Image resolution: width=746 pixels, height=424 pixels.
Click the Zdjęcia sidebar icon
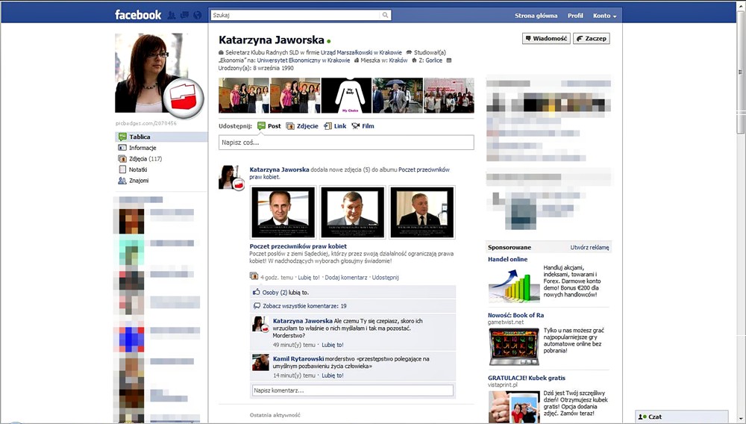click(122, 158)
